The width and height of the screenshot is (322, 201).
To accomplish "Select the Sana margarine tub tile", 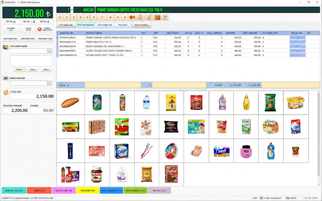I will 295,103.
